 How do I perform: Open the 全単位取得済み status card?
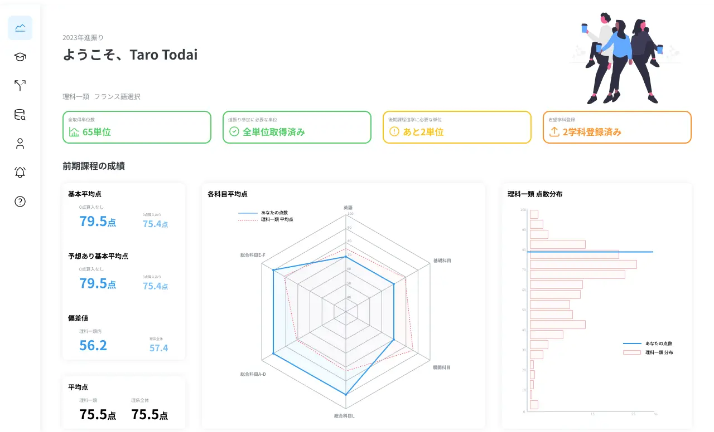297,127
